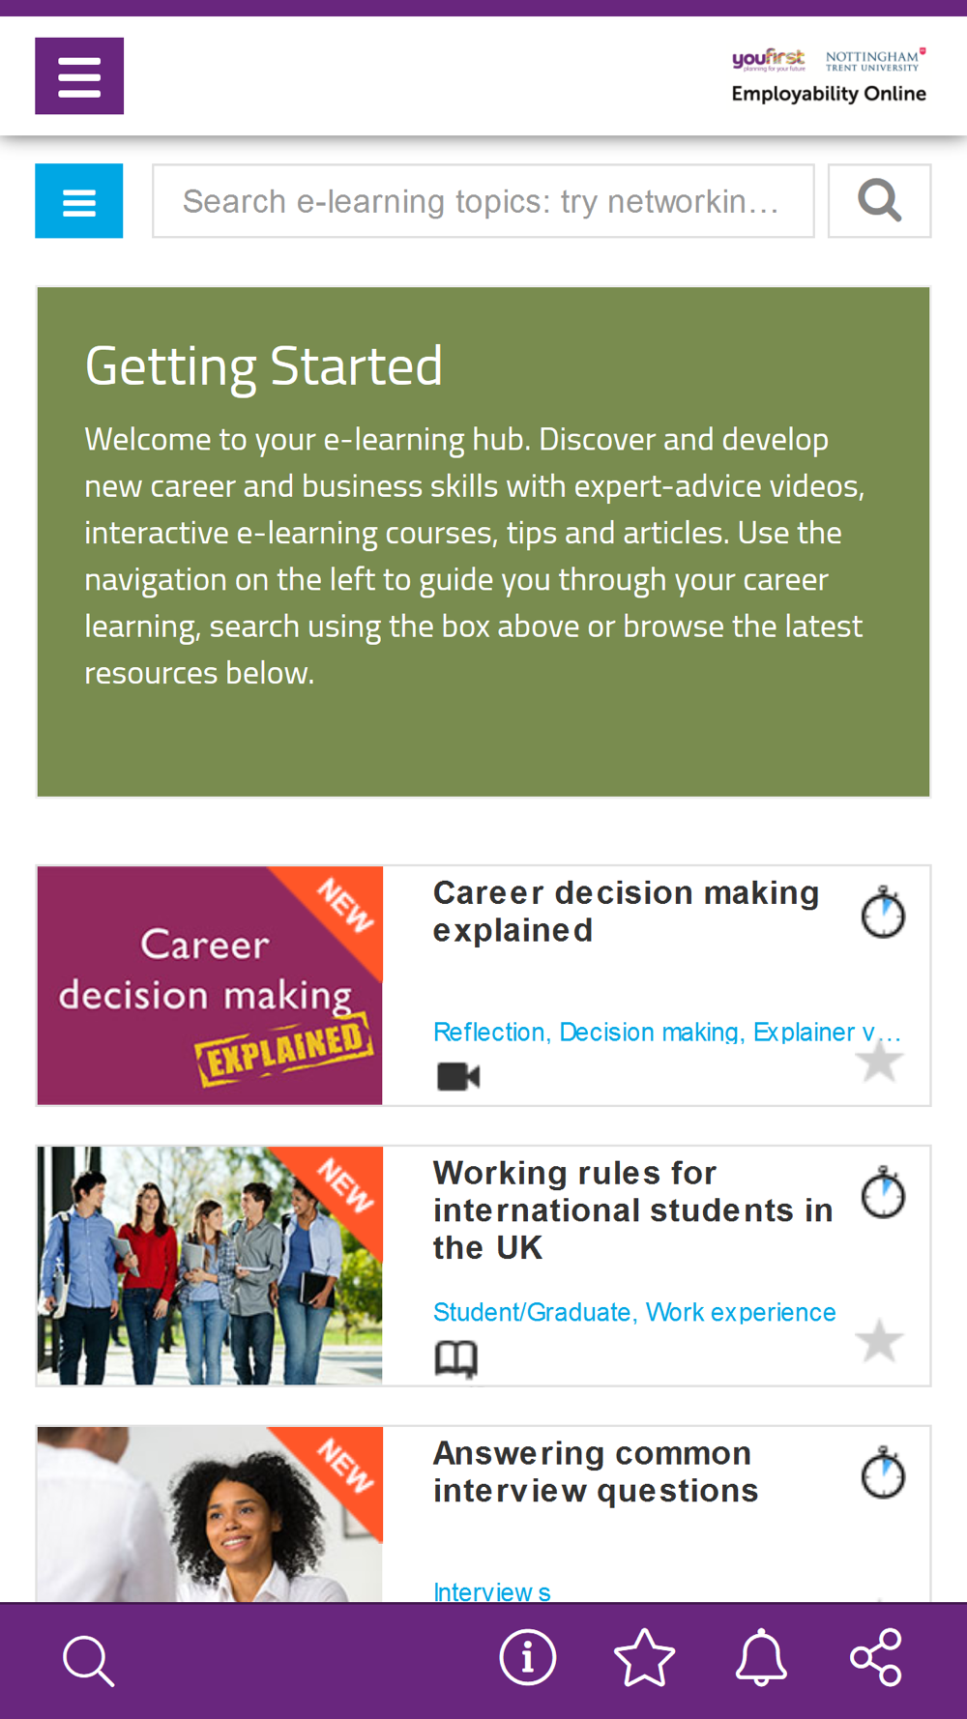The width and height of the screenshot is (967, 1719).
Task: Favorite Career decision making explained with star
Action: [x=879, y=1062]
